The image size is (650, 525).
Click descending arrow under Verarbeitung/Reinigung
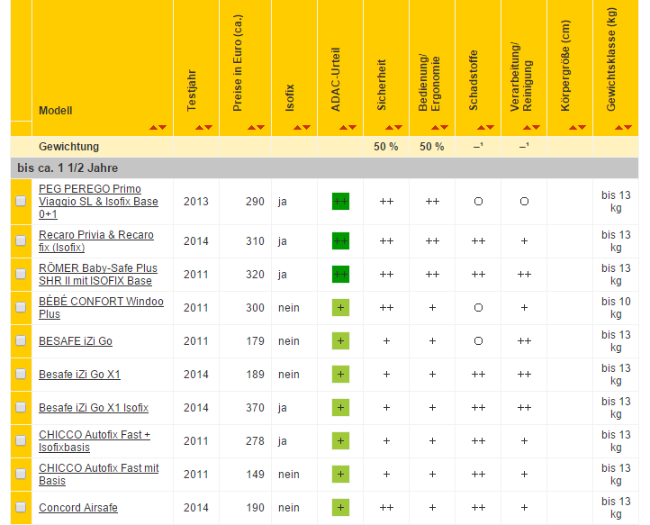pyautogui.click(x=537, y=128)
